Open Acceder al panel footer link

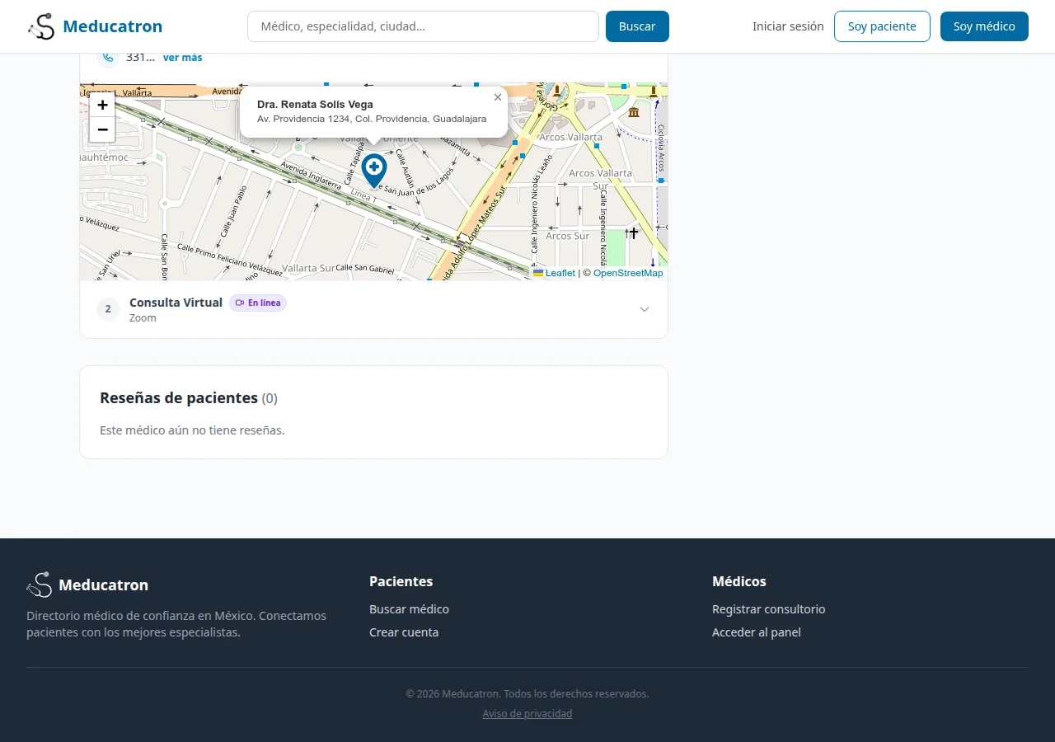point(757,632)
